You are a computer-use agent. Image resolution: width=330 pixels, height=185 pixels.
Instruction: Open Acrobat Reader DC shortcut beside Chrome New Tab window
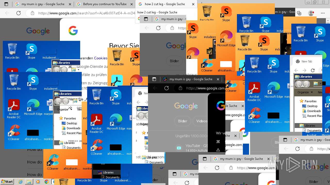254,92
